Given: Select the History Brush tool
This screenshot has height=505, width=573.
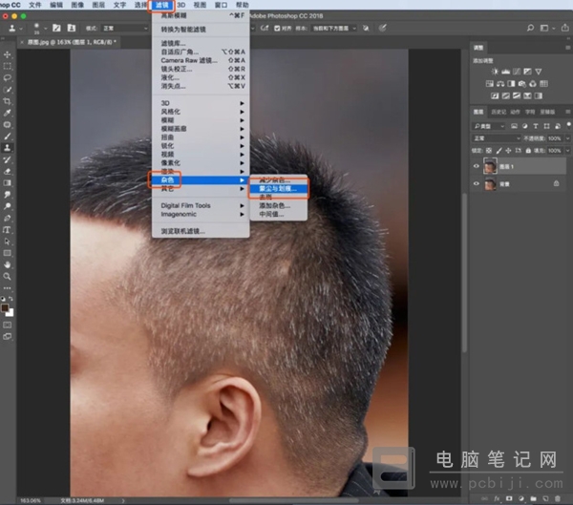Looking at the screenshot, I should (7, 159).
